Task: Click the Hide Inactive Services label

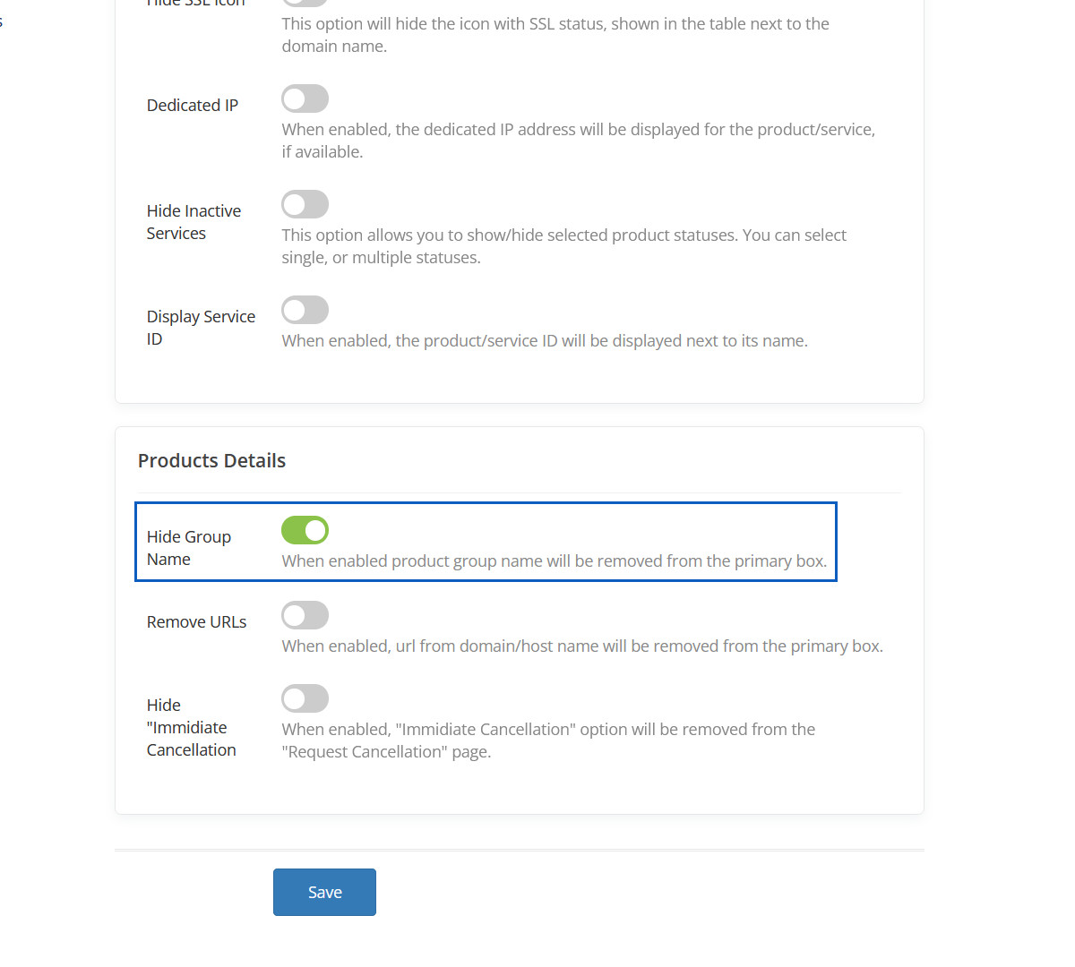Action: [x=193, y=222]
